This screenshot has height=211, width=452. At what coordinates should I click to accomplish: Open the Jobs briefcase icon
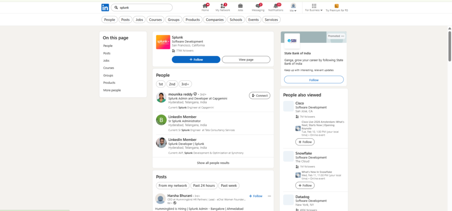(x=240, y=6)
